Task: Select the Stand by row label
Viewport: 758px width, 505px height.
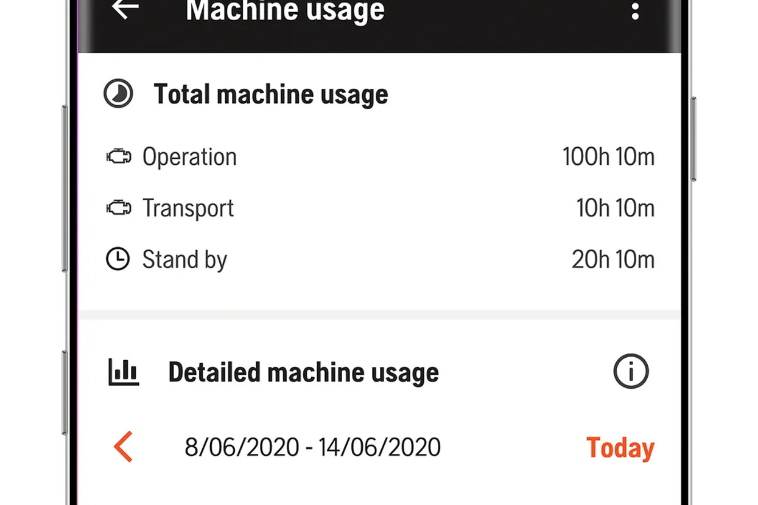Action: (184, 260)
